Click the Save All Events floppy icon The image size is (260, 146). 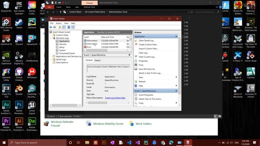136,69
